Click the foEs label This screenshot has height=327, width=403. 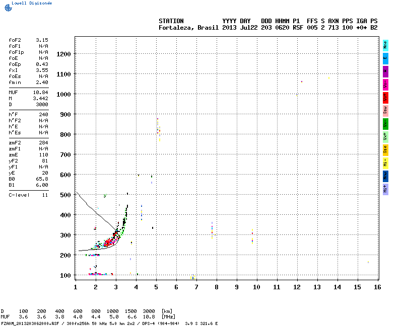(x=15, y=76)
